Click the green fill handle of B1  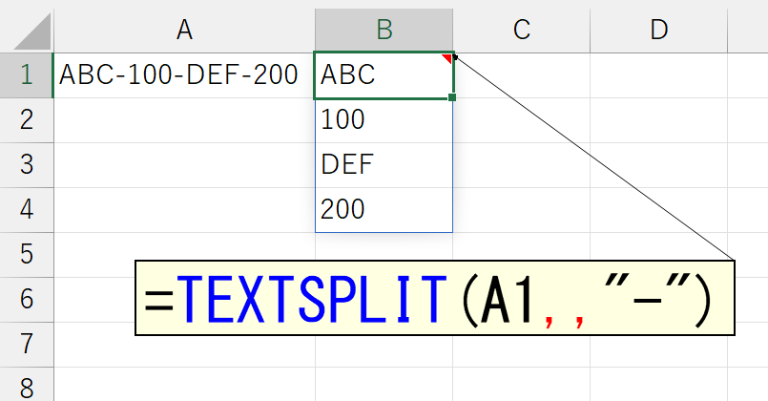pos(452,97)
